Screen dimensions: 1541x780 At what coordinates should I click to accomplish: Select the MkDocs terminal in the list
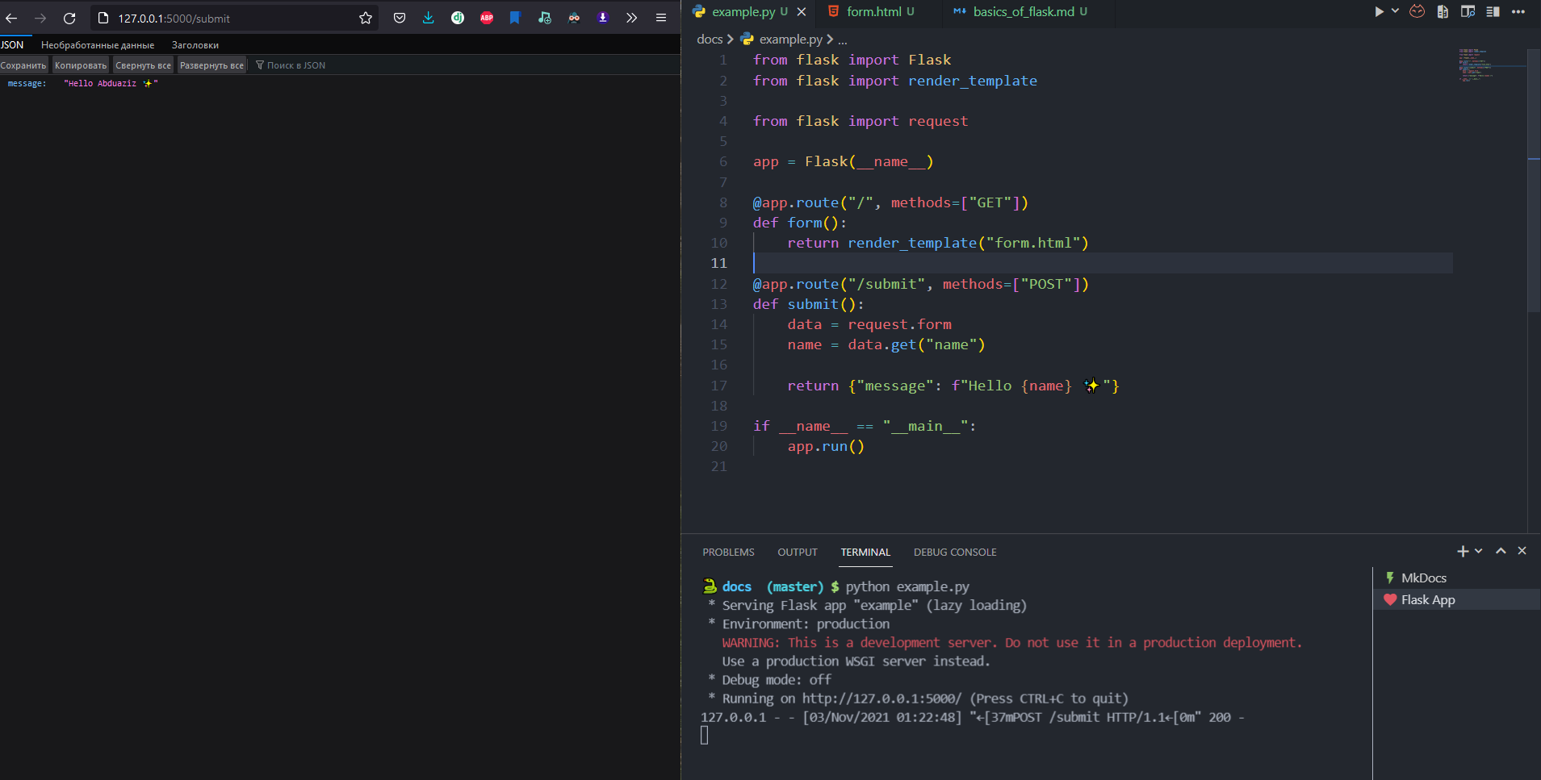pos(1456,578)
